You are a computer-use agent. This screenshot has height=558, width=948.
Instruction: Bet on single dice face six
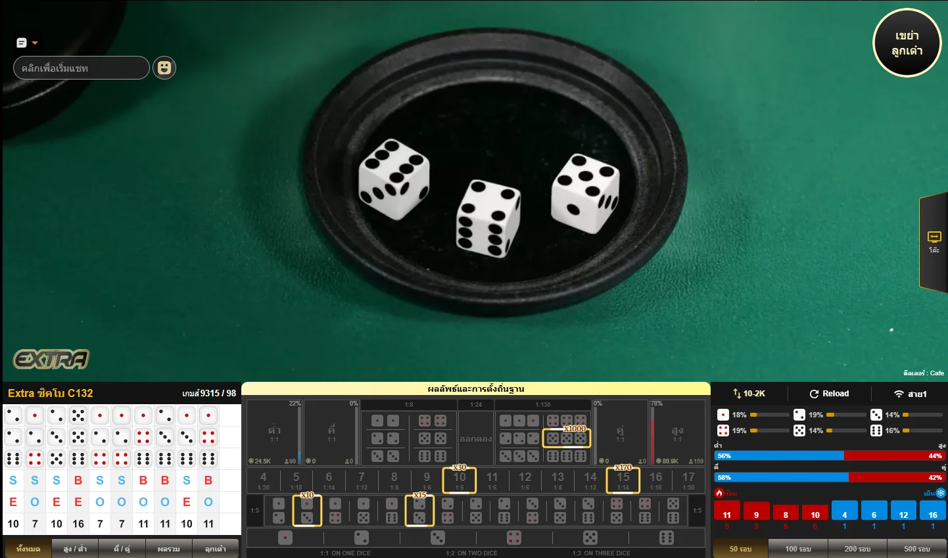[667, 538]
